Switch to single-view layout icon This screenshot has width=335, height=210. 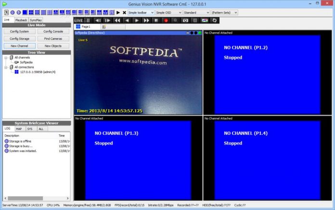click(25, 12)
